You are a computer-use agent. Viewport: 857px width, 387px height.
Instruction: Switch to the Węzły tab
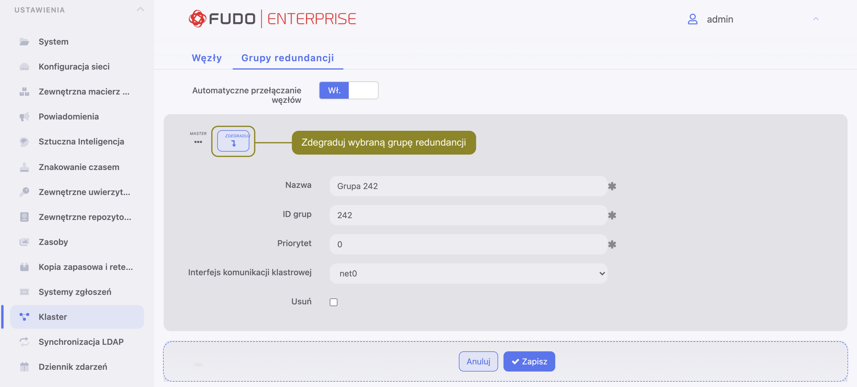point(207,58)
